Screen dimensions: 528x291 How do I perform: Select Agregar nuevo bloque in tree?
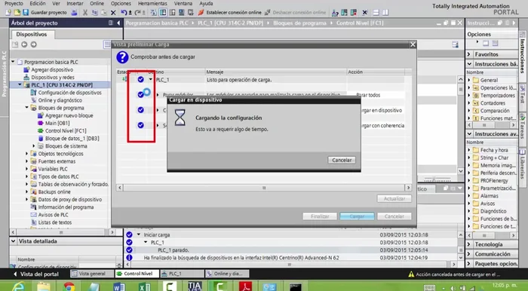(x=69, y=115)
